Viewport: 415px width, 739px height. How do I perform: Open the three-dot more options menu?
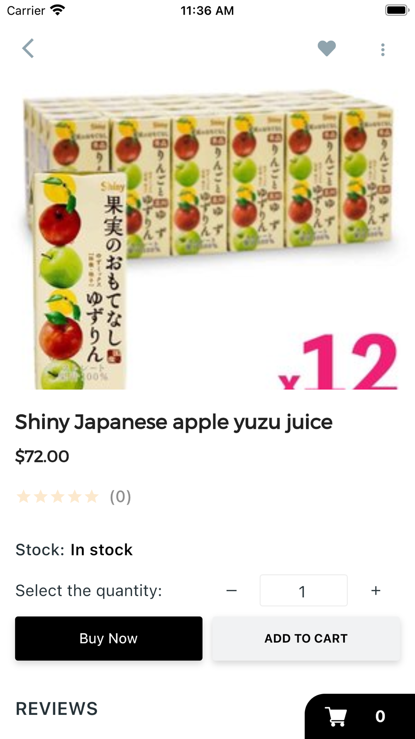pos(383,49)
